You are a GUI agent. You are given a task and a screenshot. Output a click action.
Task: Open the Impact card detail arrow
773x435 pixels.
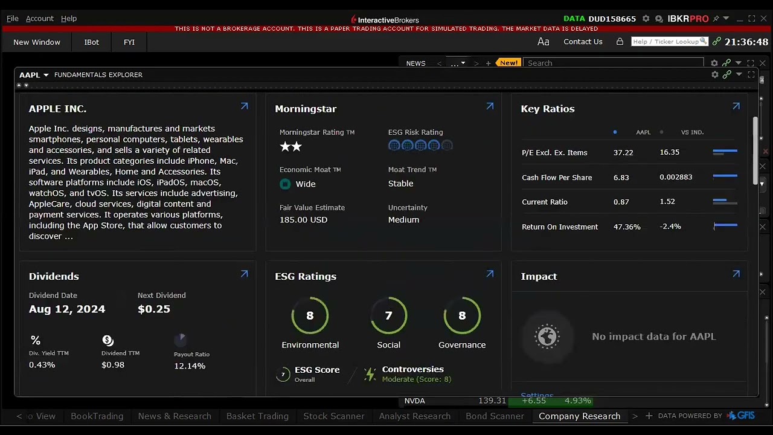click(736, 274)
